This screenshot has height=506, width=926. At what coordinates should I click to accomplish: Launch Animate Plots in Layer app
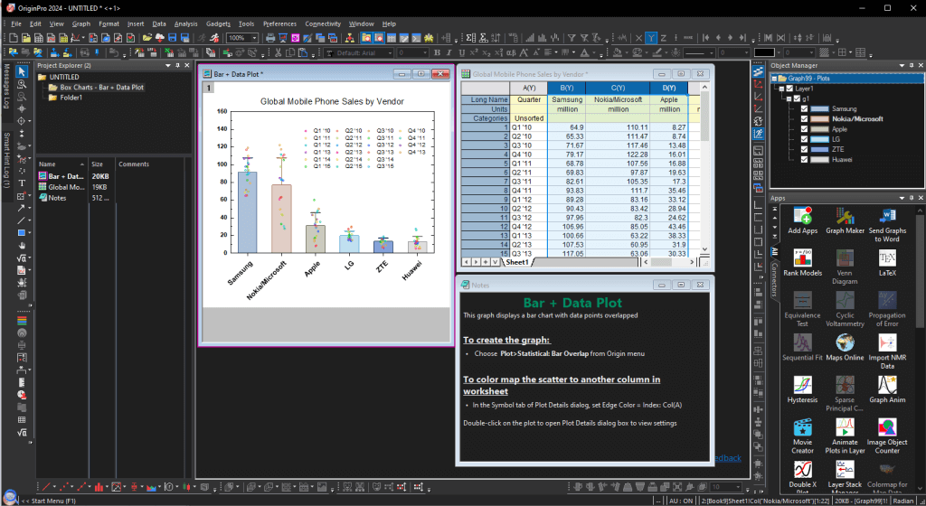coord(845,436)
